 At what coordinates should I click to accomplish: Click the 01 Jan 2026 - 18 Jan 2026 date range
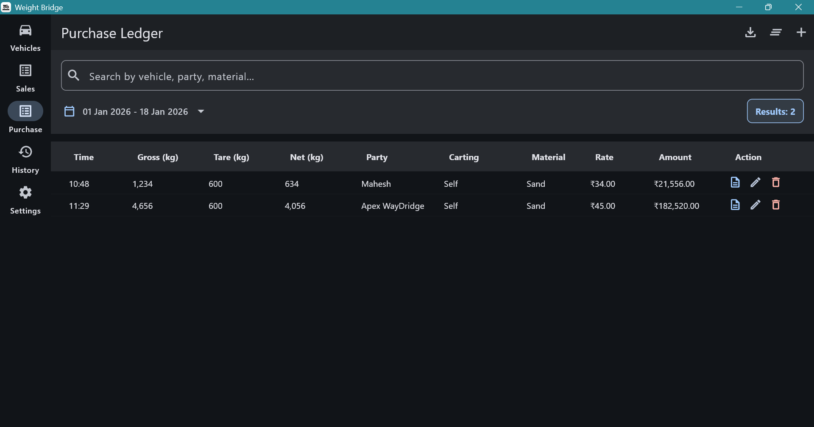135,111
